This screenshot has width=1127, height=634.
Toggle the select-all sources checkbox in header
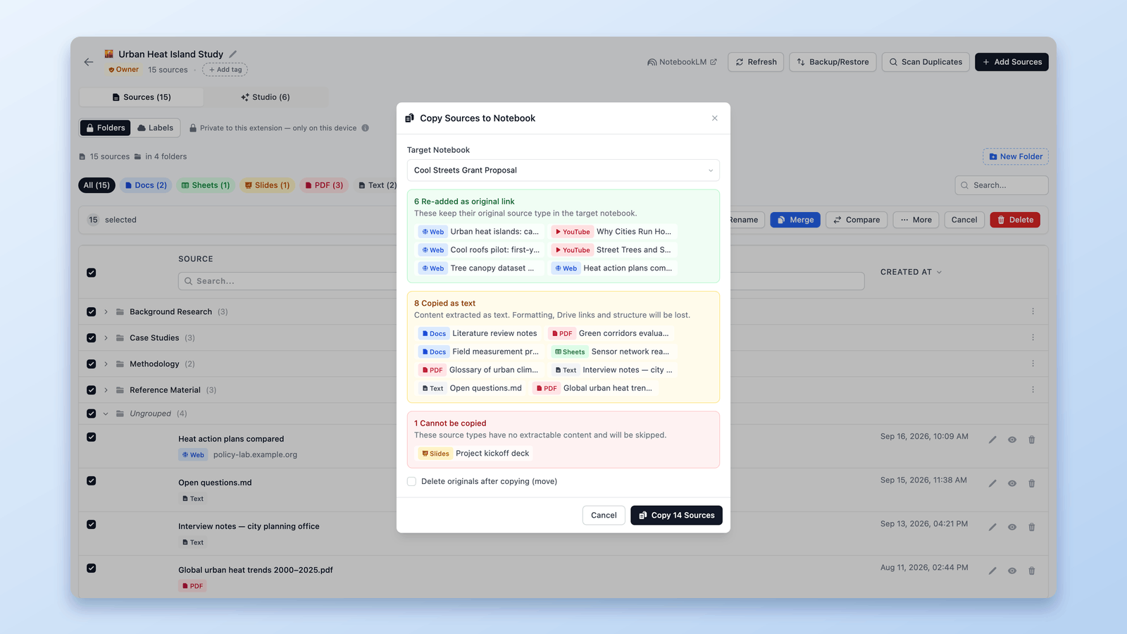coord(92,273)
